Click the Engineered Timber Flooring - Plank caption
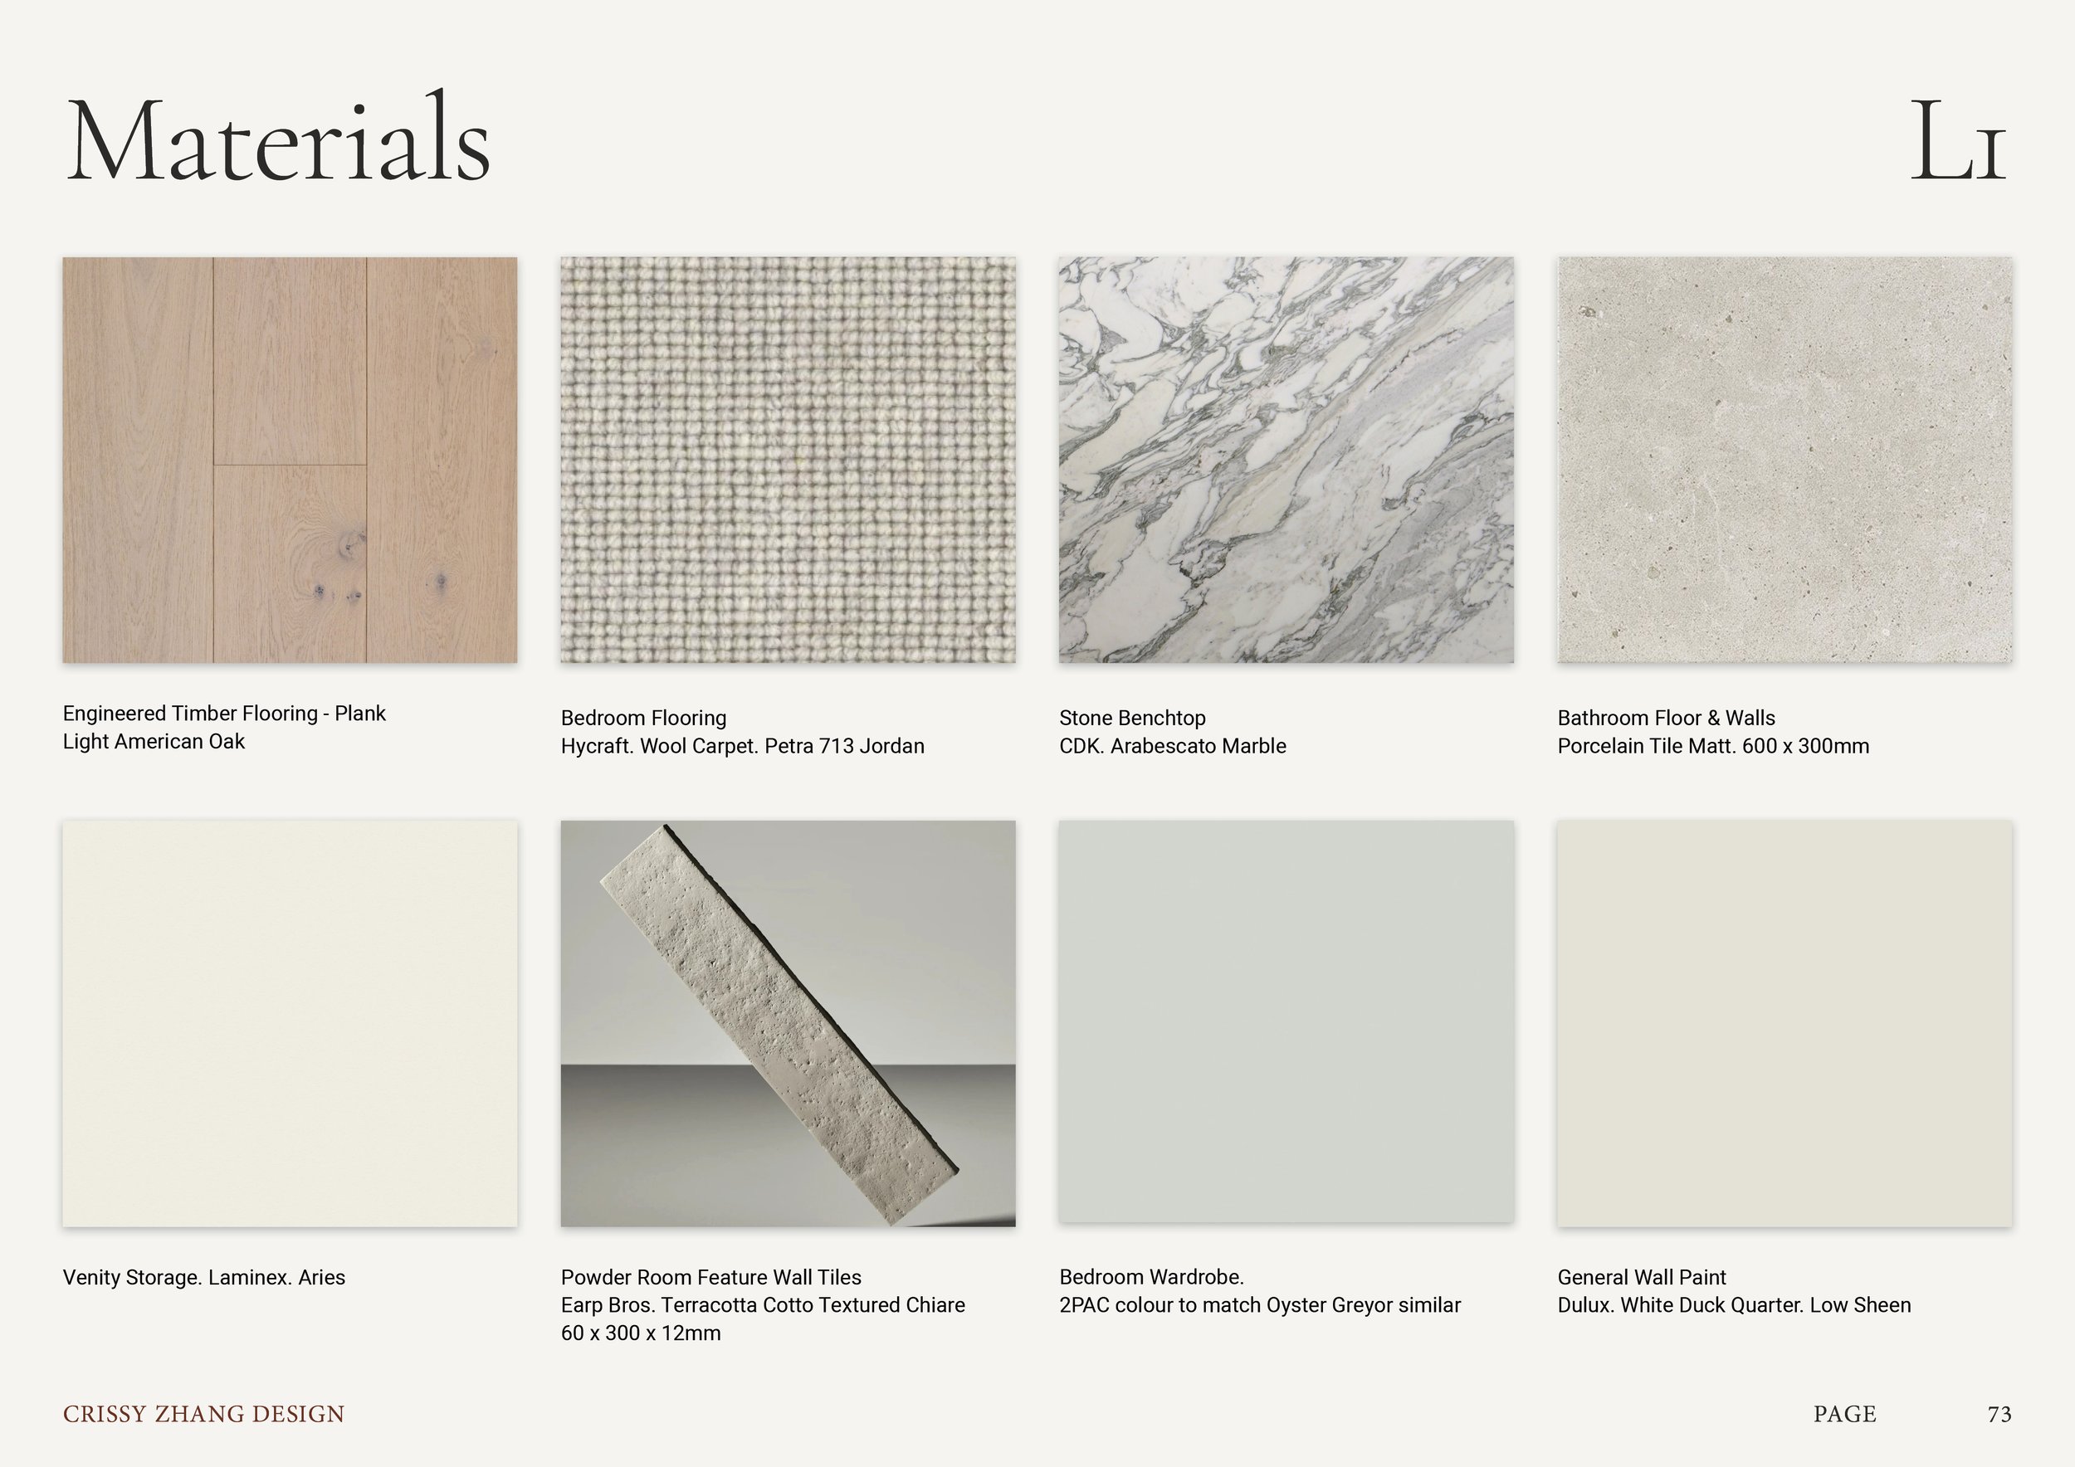 click(x=224, y=714)
